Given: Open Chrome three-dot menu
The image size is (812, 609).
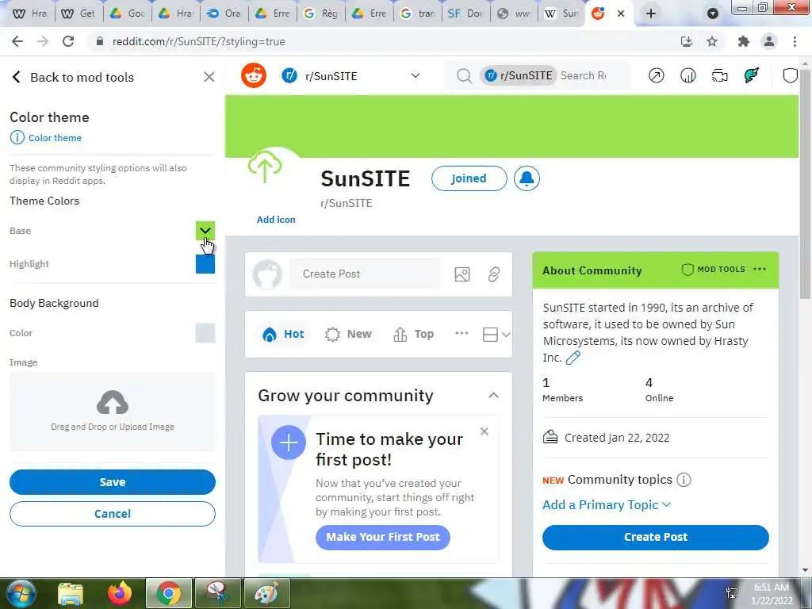Looking at the screenshot, I should [795, 41].
